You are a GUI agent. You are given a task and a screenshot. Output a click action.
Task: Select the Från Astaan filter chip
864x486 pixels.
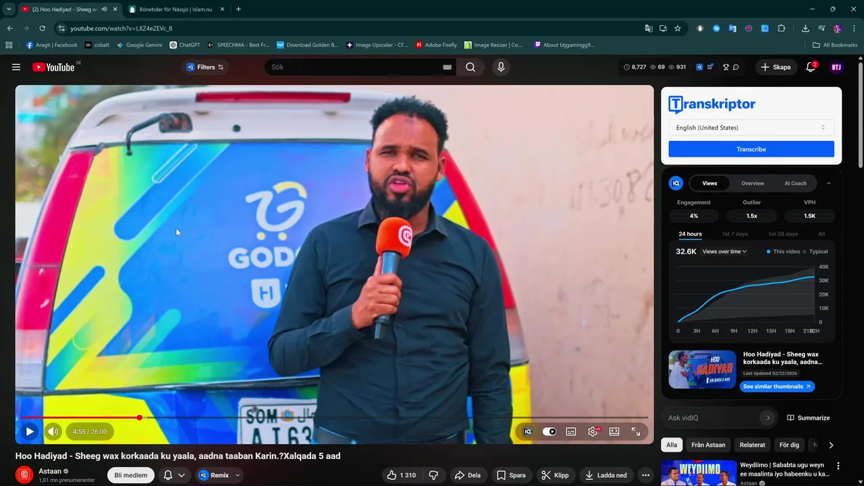(708, 445)
